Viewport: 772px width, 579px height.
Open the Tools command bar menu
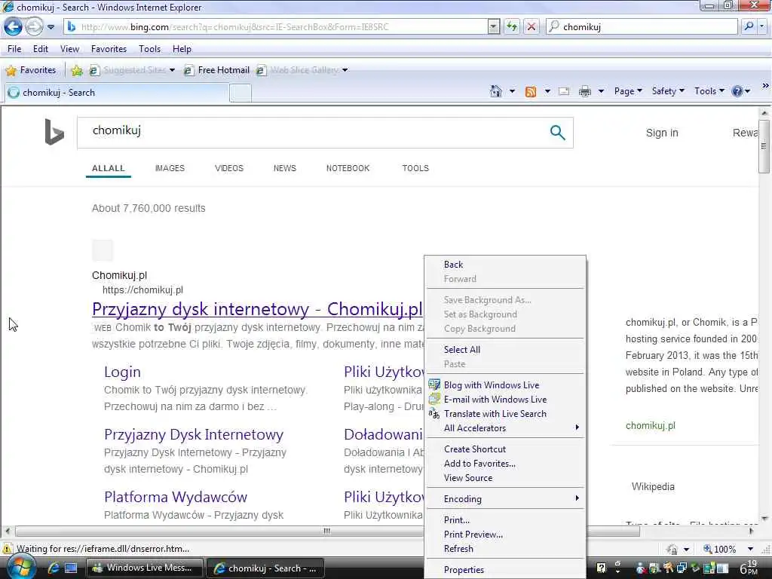point(709,91)
